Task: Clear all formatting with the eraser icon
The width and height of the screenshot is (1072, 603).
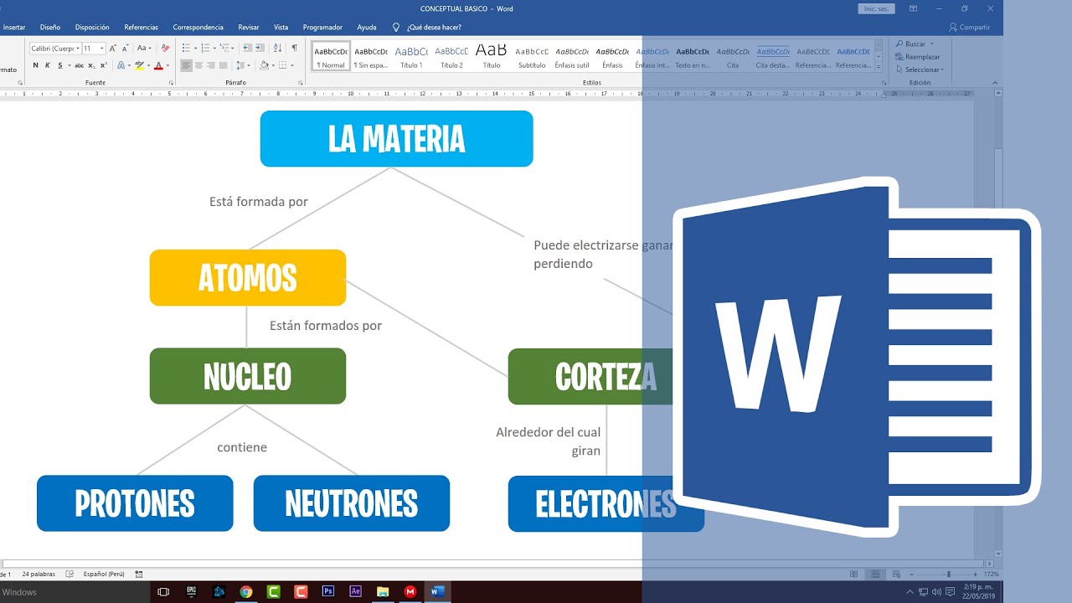Action: click(x=165, y=49)
